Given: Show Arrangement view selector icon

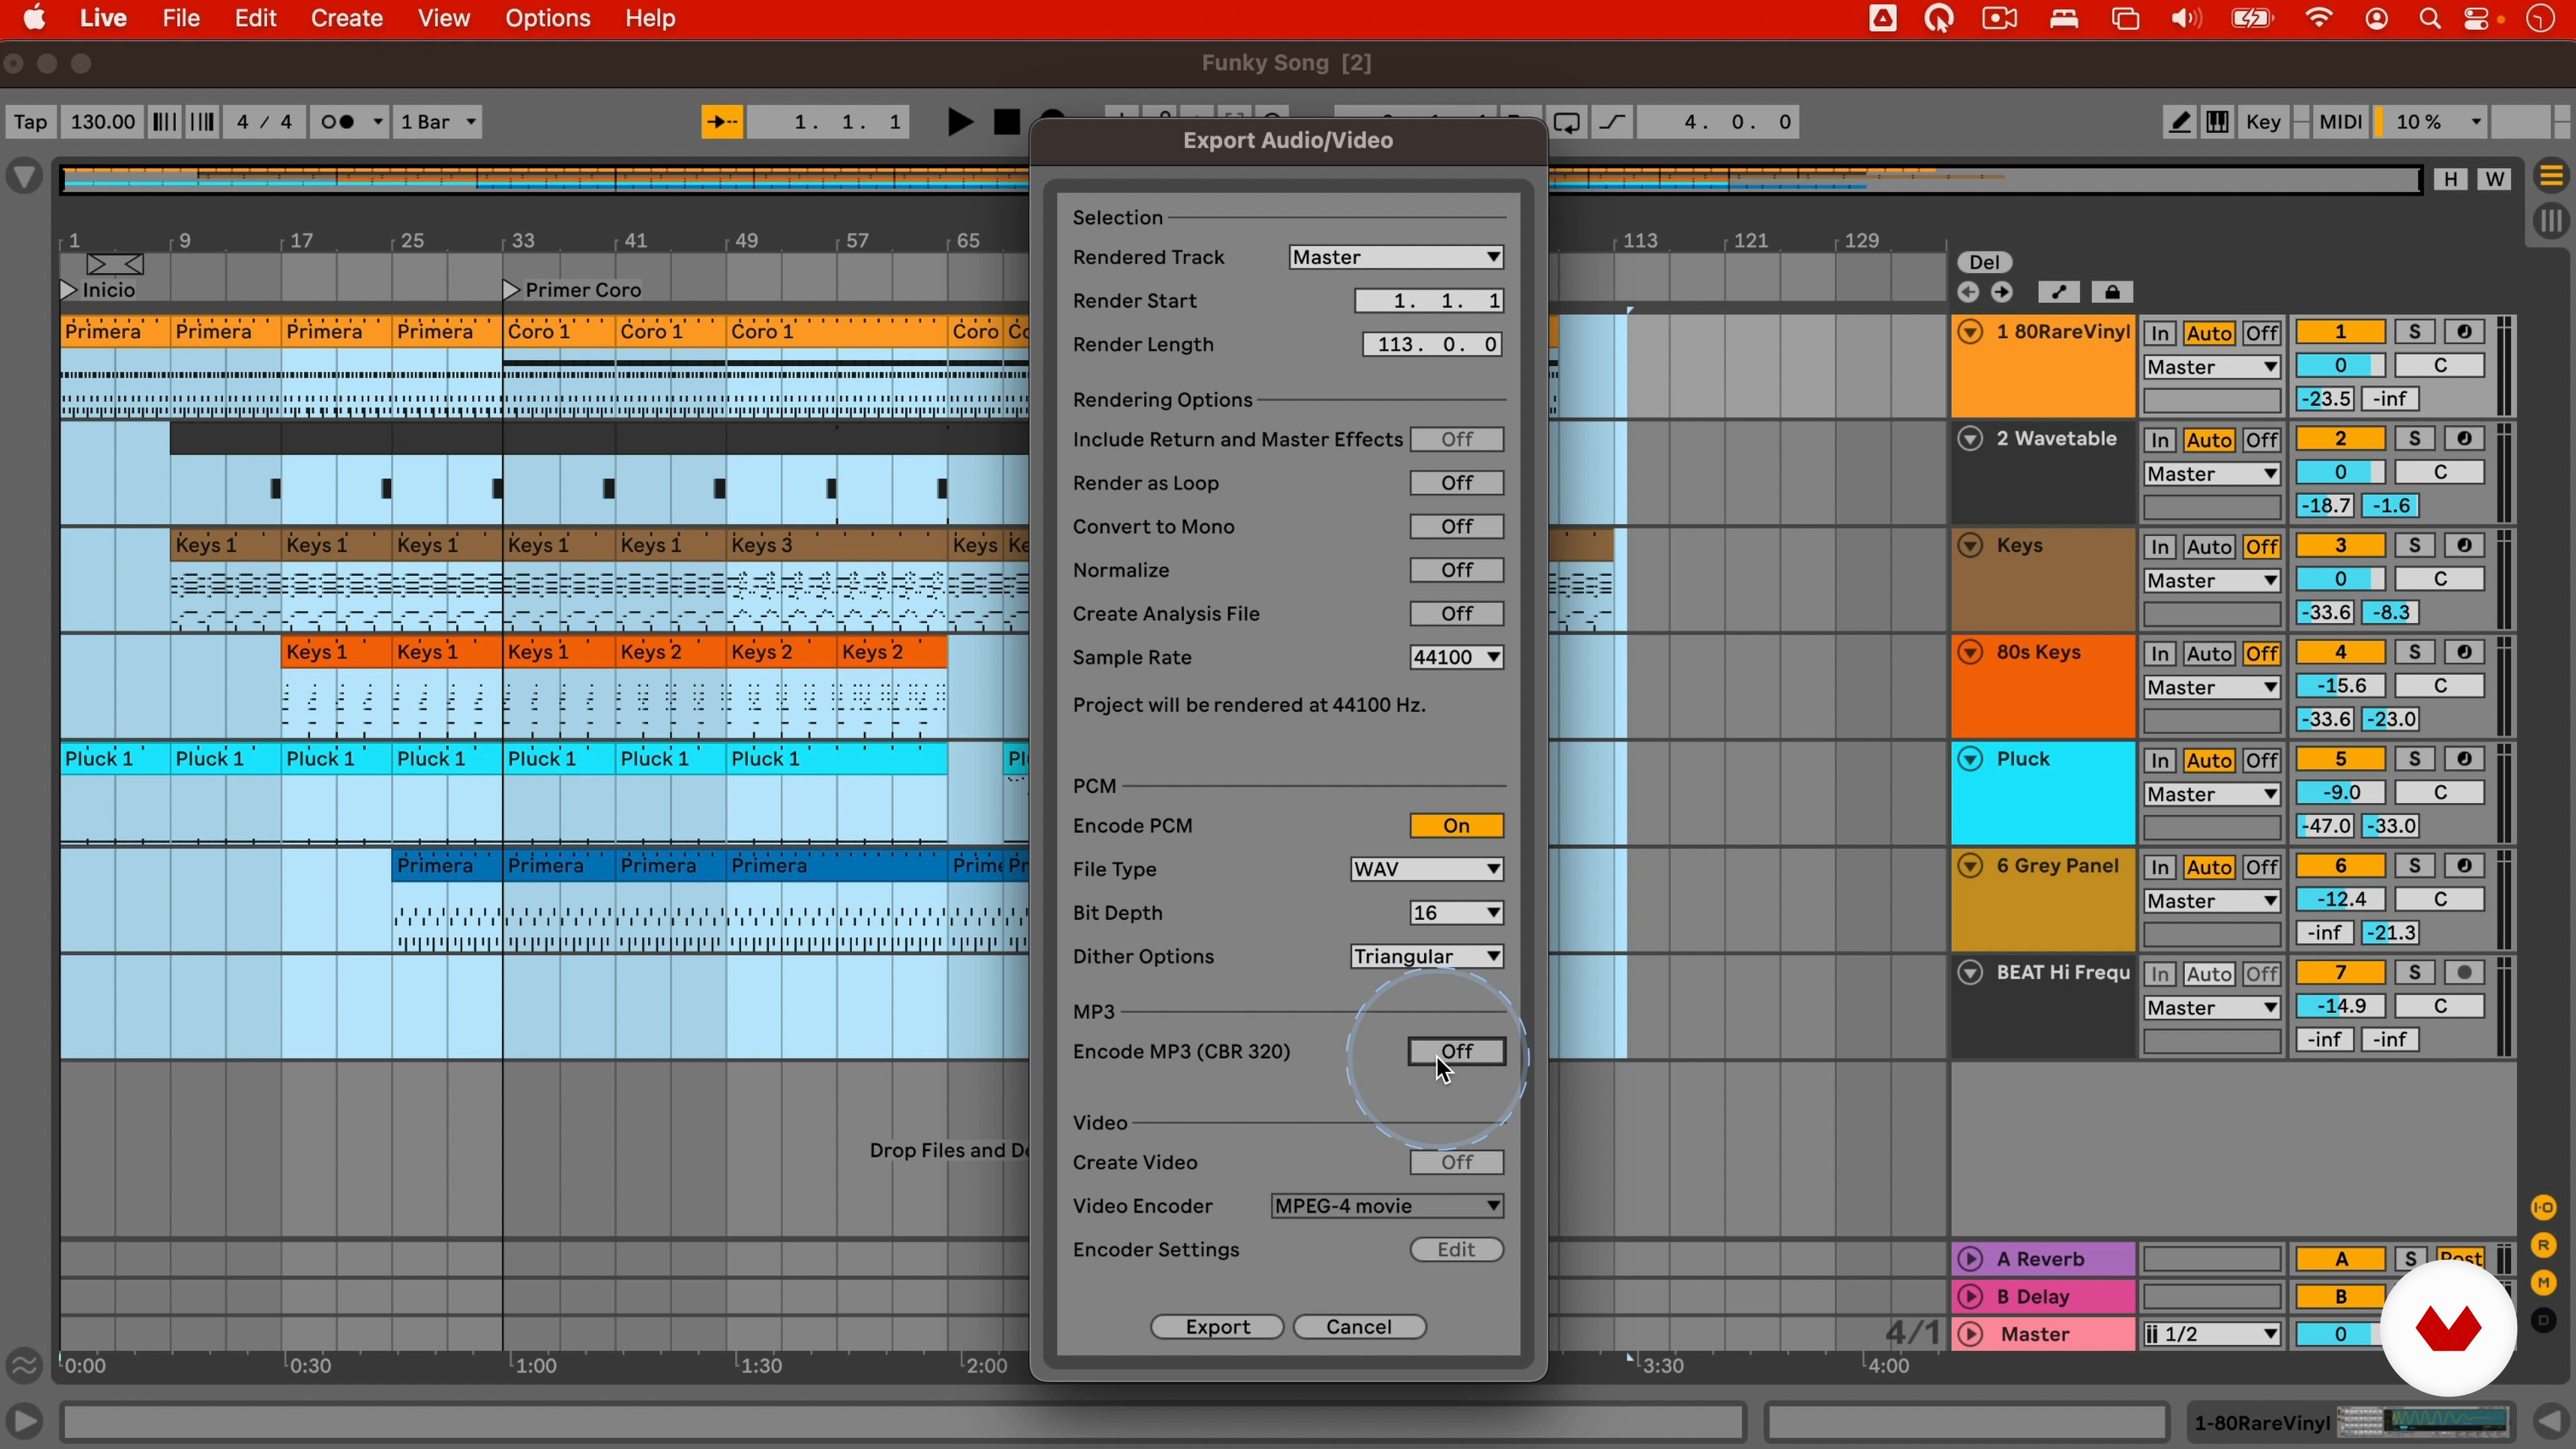Looking at the screenshot, I should 2551,176.
